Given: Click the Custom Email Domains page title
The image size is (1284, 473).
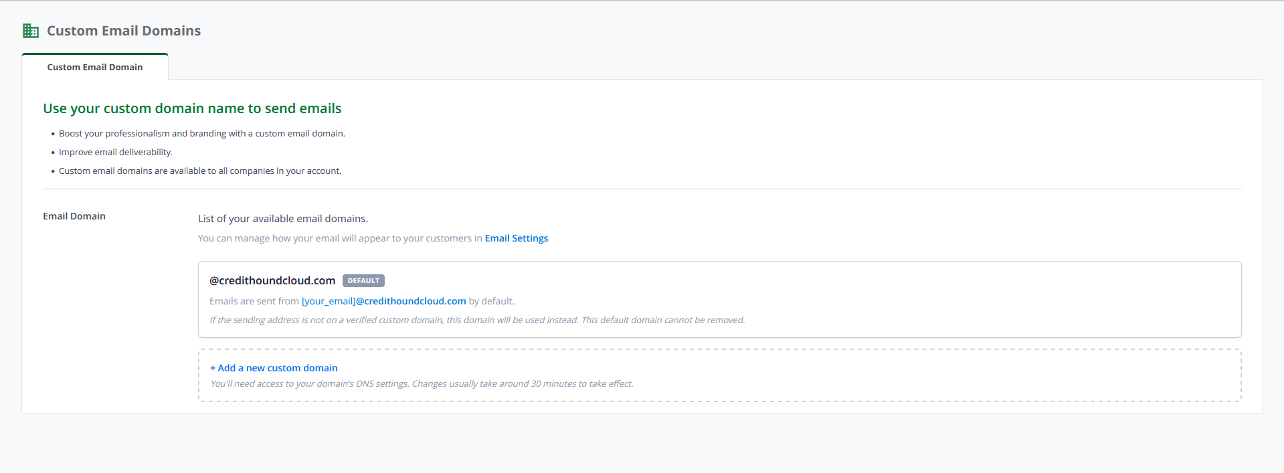Looking at the screenshot, I should pyautogui.click(x=124, y=31).
